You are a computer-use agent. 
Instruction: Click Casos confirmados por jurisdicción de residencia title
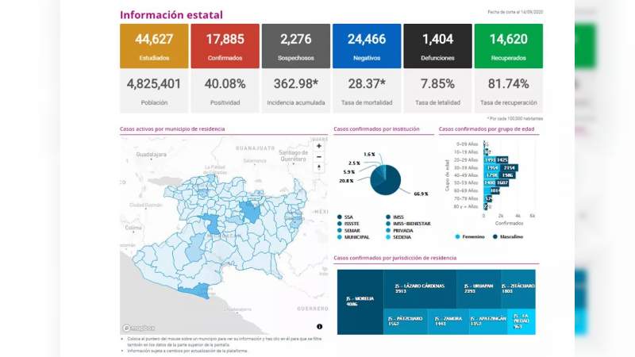[x=394, y=258]
